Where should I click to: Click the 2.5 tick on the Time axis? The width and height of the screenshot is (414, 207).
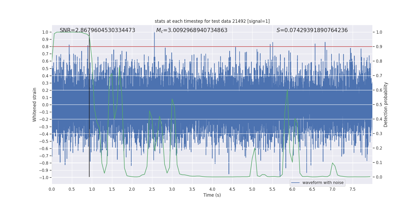pos(152,189)
